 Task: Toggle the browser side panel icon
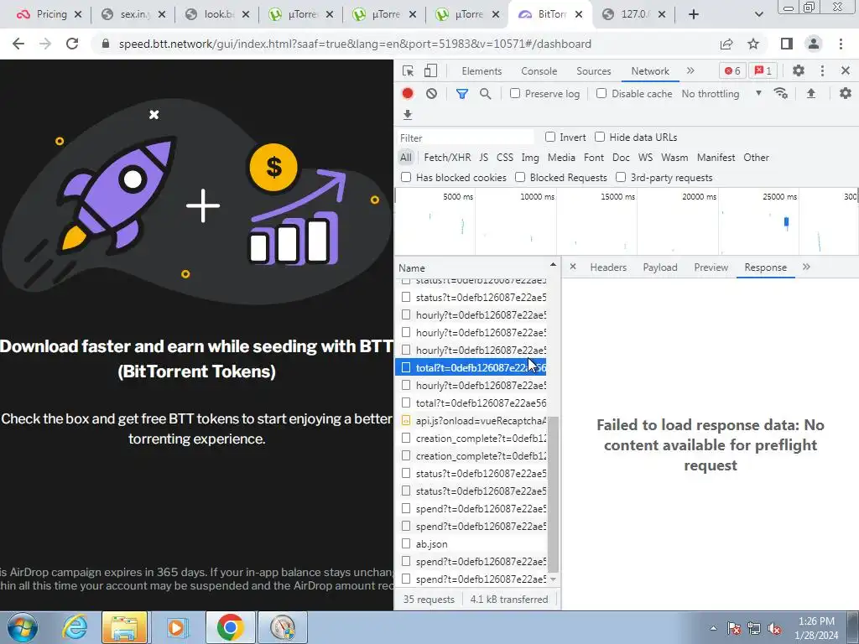tap(787, 44)
